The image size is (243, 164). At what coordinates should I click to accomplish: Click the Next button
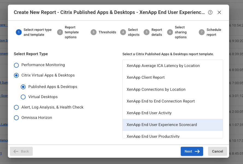(192, 151)
